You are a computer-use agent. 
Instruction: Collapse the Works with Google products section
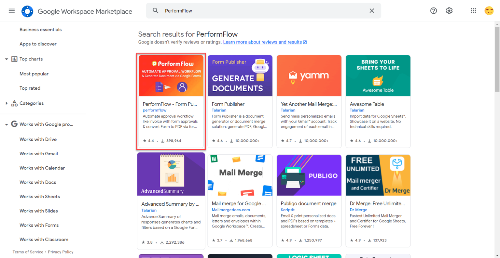coord(6,124)
